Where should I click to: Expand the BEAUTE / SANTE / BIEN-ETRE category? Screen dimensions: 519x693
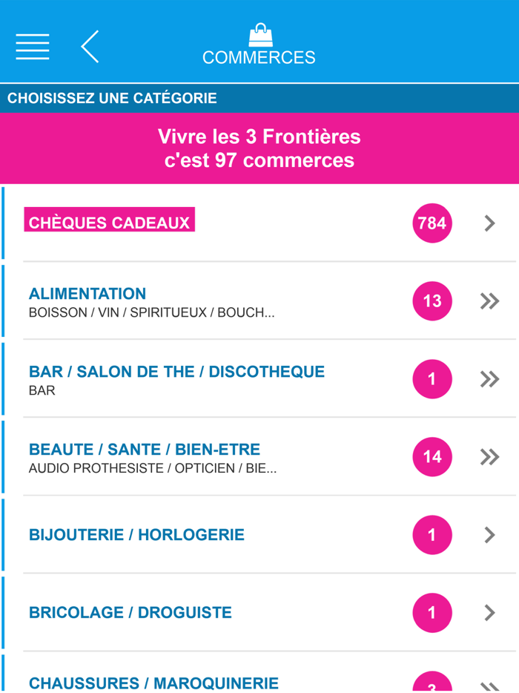(489, 457)
